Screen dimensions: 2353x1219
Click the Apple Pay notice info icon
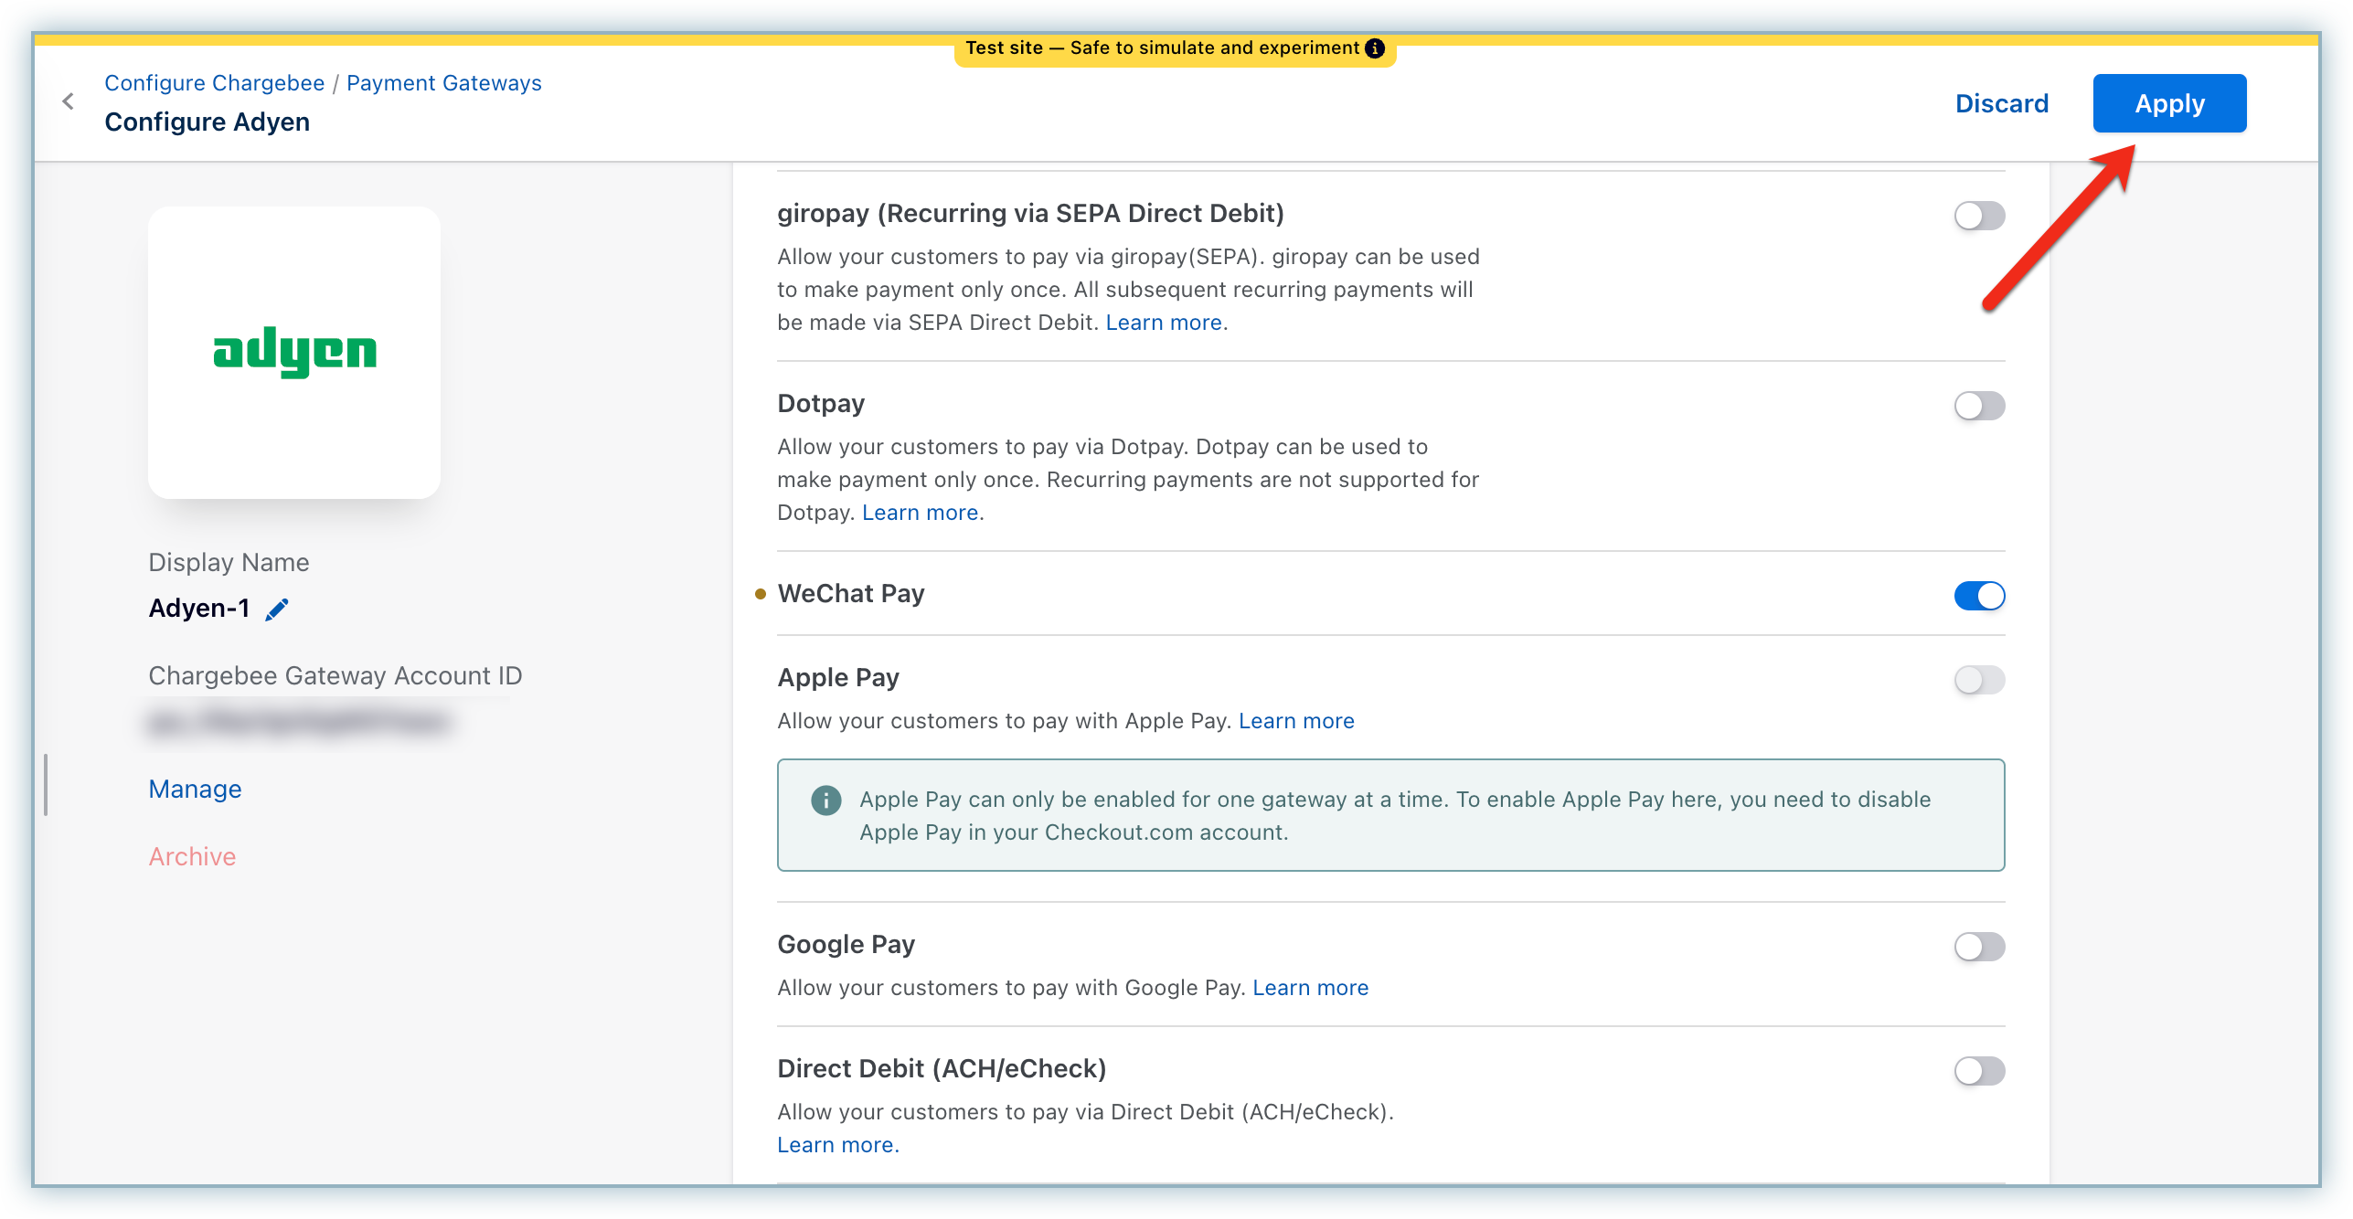coord(825,800)
